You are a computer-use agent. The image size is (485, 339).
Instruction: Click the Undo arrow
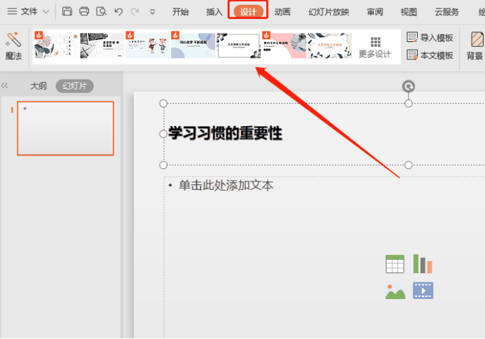[118, 12]
